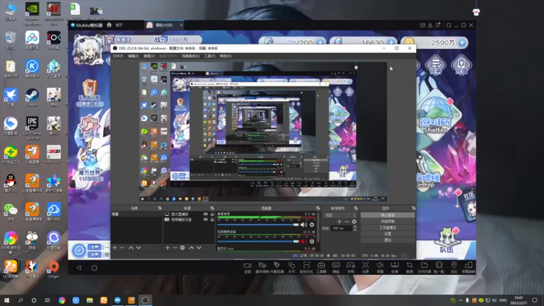Click the plus button beside 75/200 stamina

pyautogui.click(x=320, y=42)
